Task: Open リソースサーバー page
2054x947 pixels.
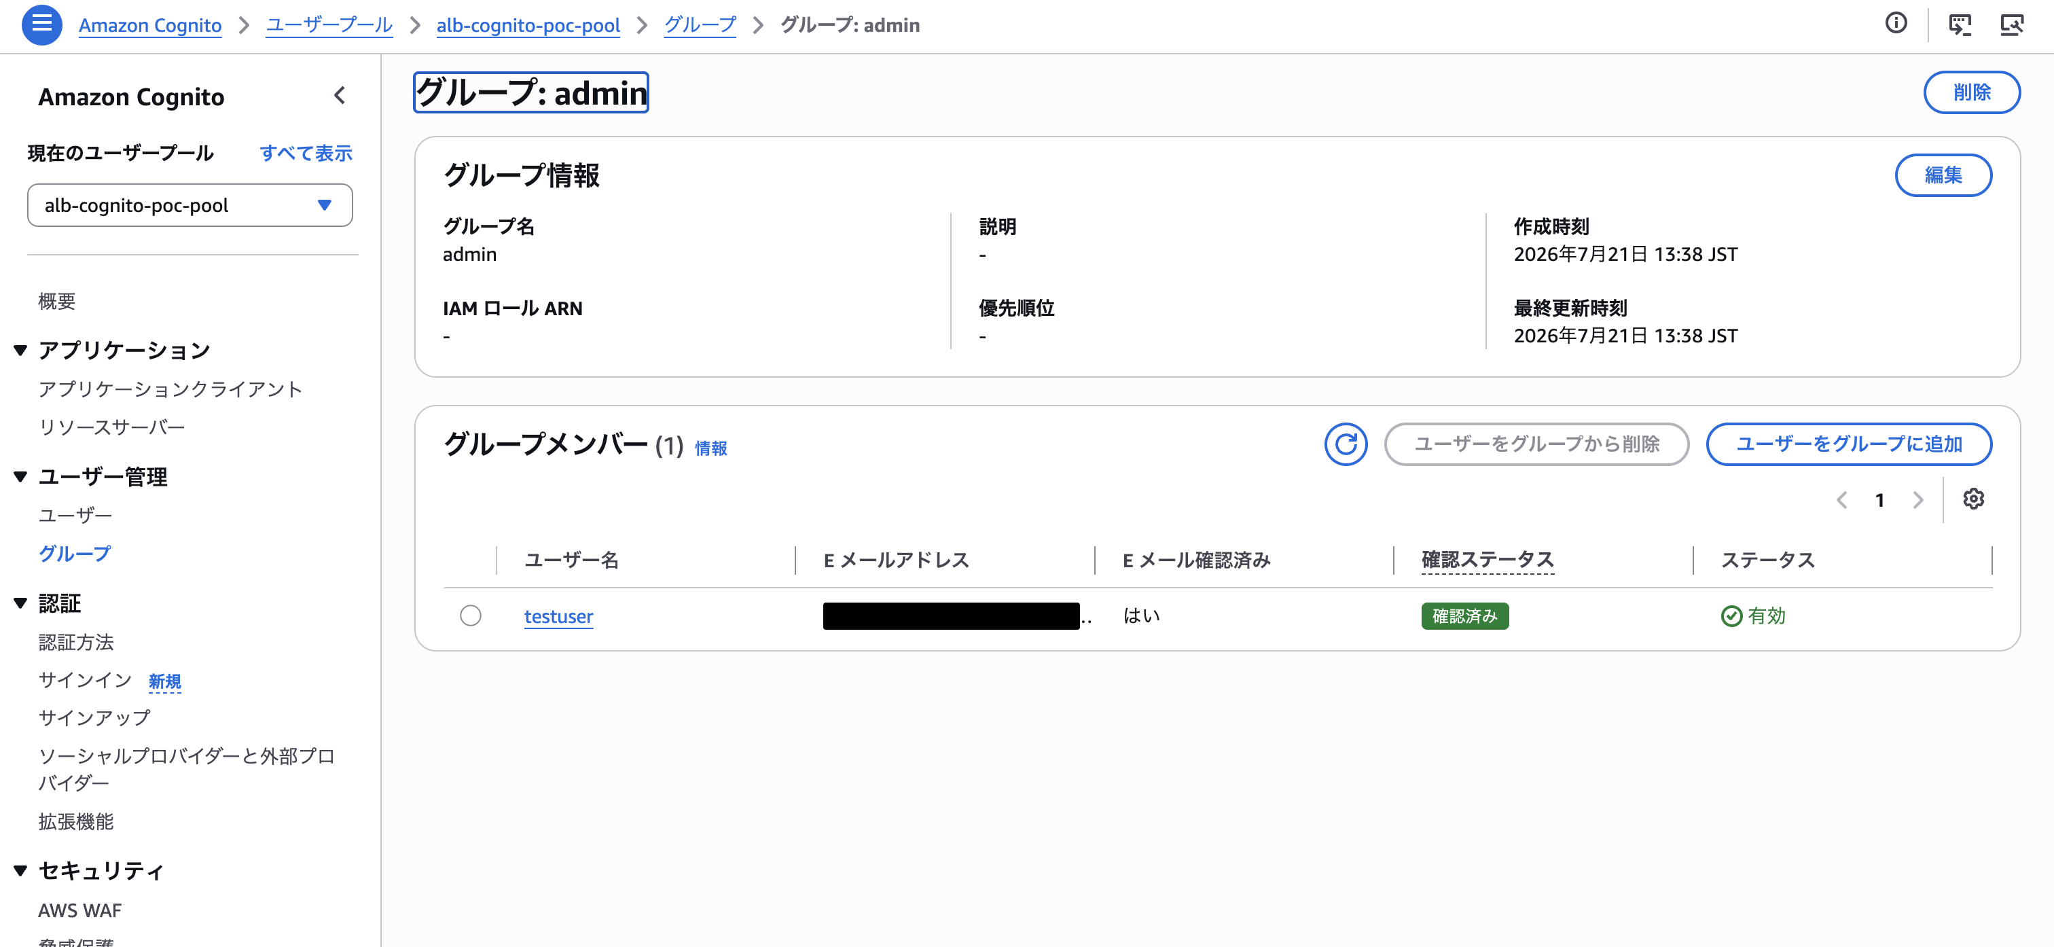Action: click(x=111, y=427)
